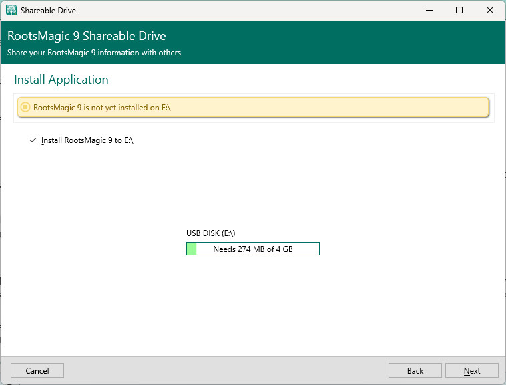Click the "RootsMagic 9 Shareable Drive" header title
The image size is (506, 385).
[x=87, y=36]
